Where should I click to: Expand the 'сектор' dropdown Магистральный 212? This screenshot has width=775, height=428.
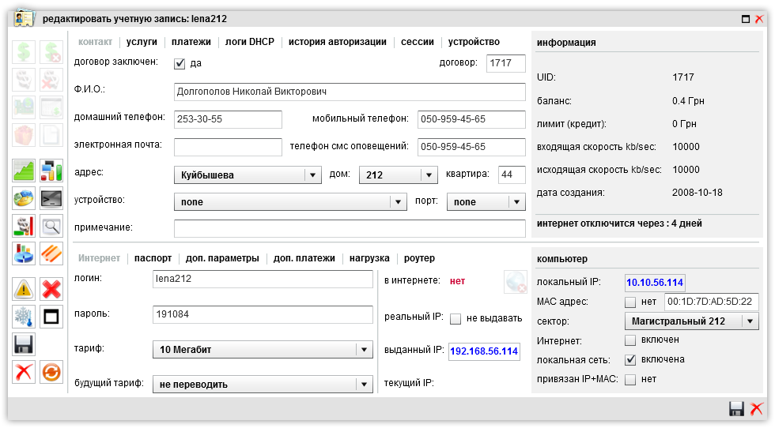(x=690, y=321)
